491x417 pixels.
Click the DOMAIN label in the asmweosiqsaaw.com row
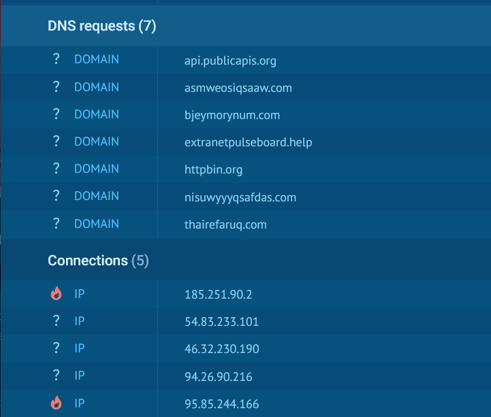(97, 87)
